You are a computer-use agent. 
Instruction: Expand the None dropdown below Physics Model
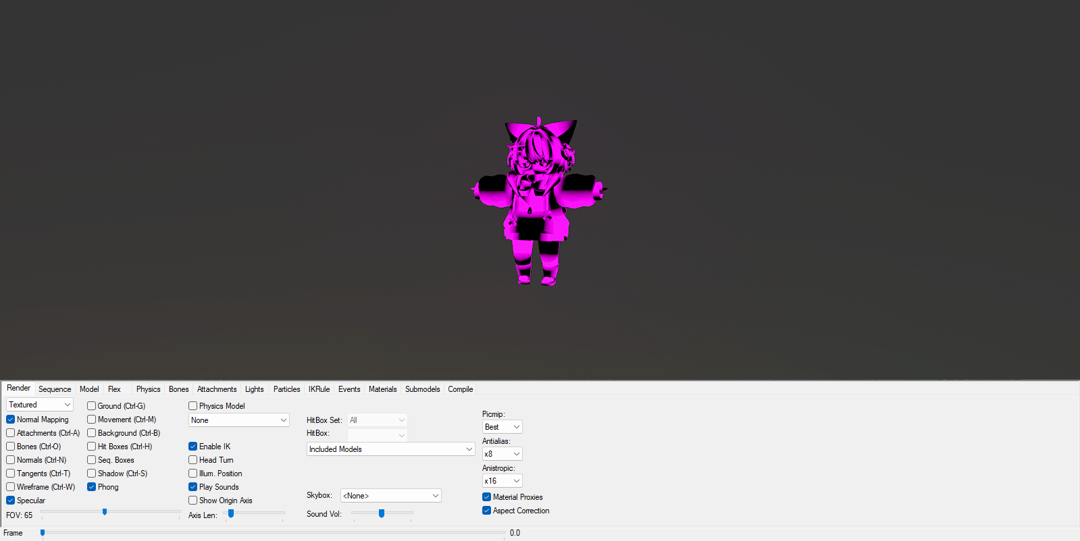239,420
